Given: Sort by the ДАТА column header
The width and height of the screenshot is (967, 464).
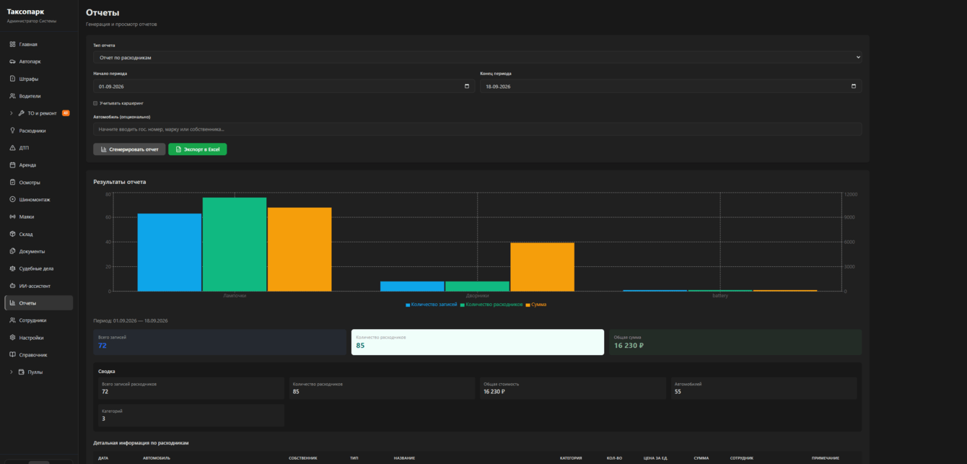Looking at the screenshot, I should (103, 458).
